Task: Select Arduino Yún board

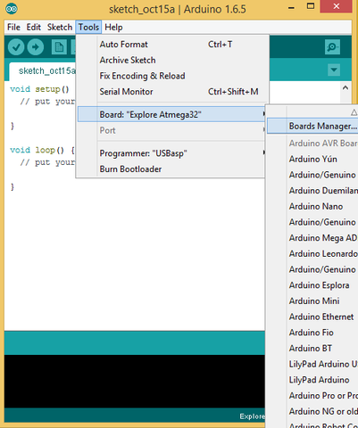Action: [x=312, y=159]
